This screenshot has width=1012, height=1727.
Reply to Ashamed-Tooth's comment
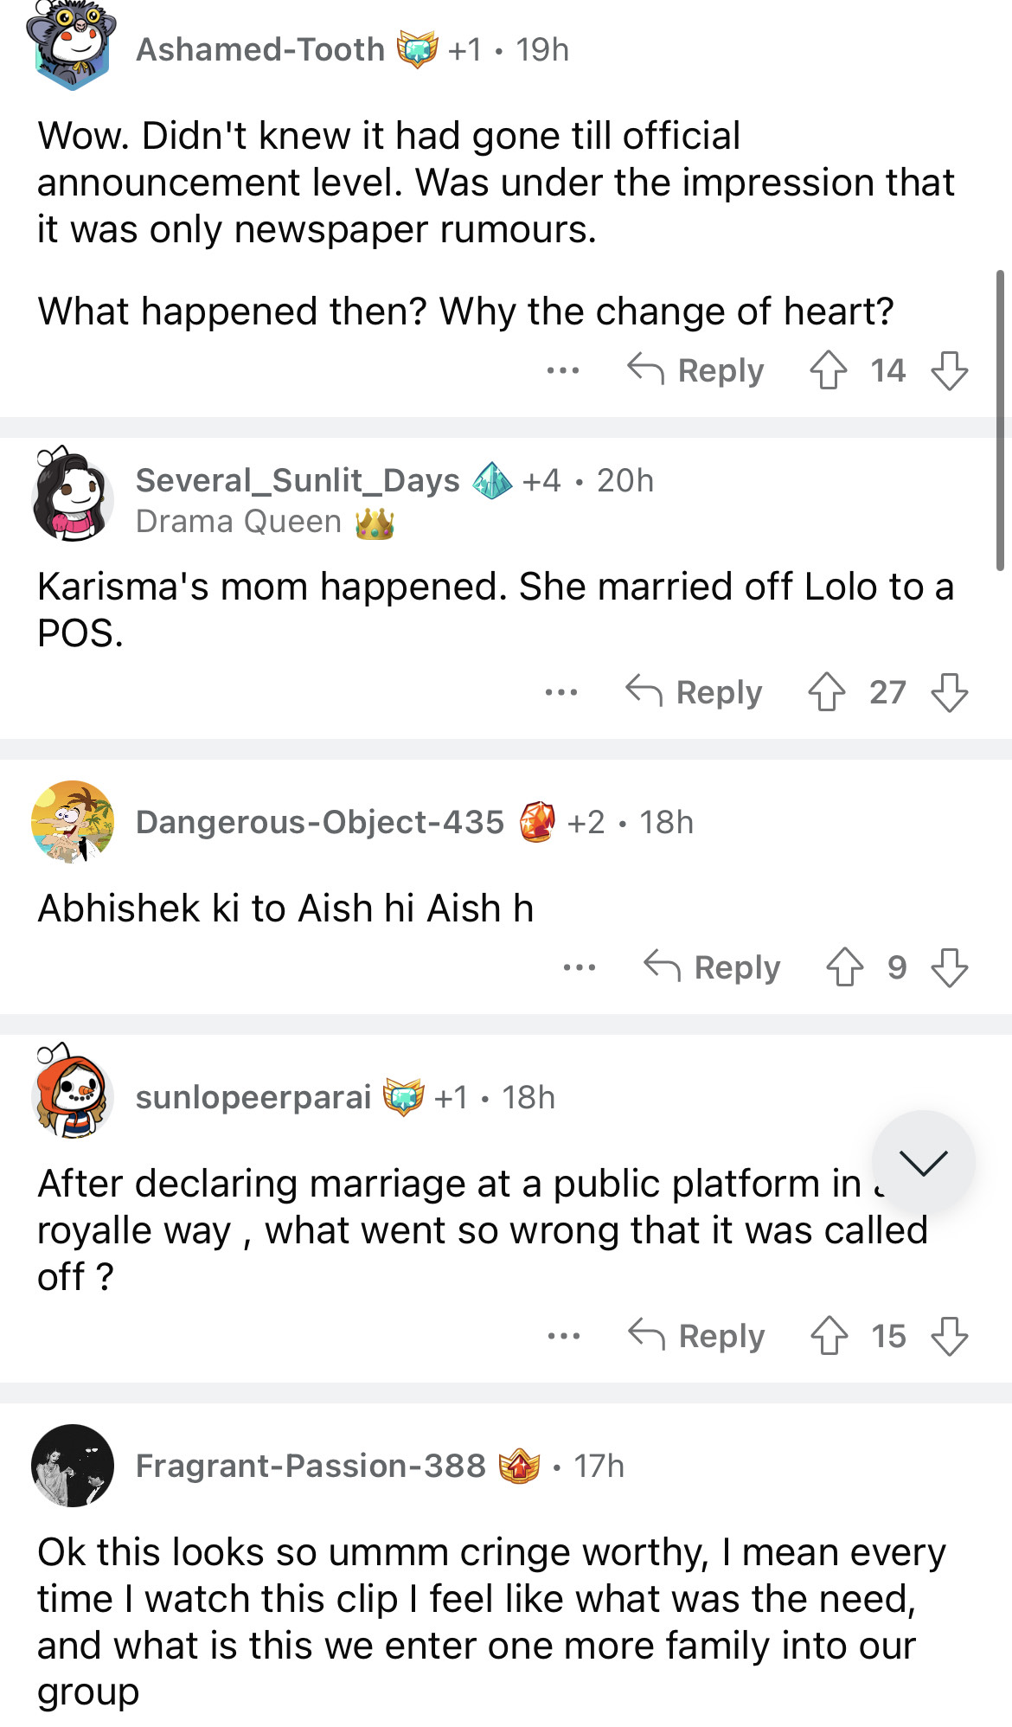coord(696,370)
